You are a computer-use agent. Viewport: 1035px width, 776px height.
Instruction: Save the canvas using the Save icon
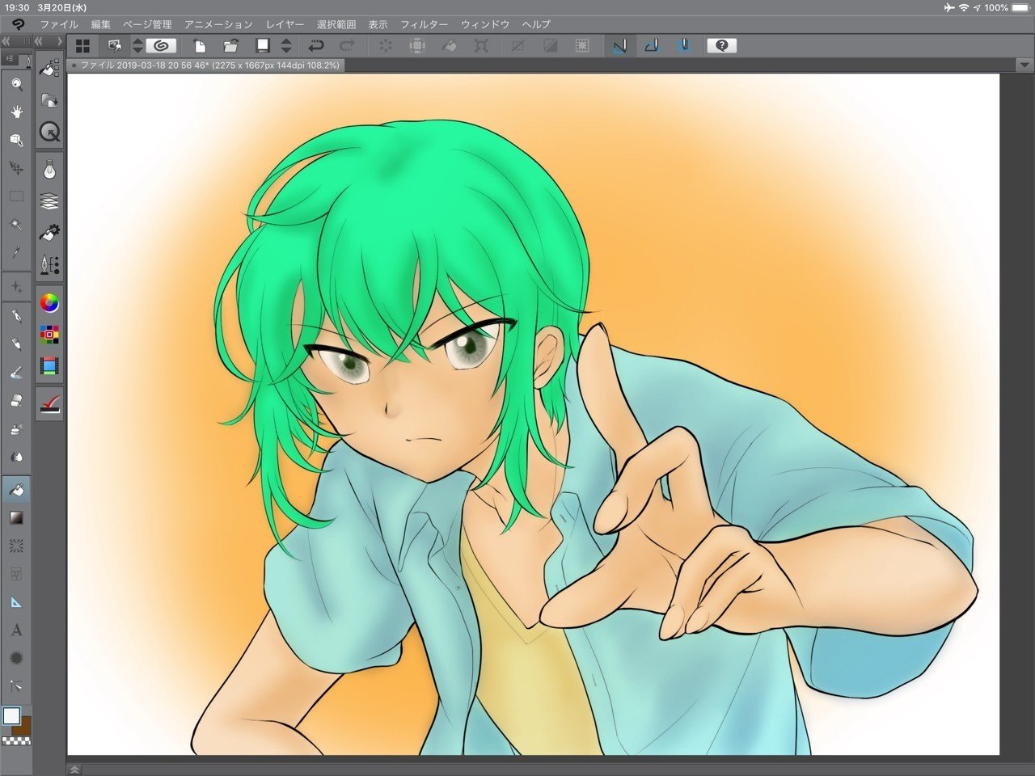click(x=263, y=46)
